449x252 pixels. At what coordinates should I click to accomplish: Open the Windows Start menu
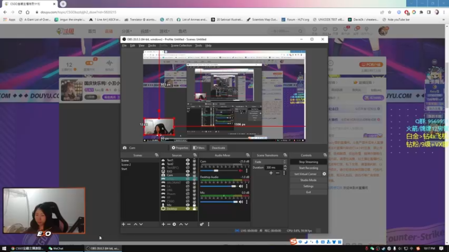click(x=4, y=249)
